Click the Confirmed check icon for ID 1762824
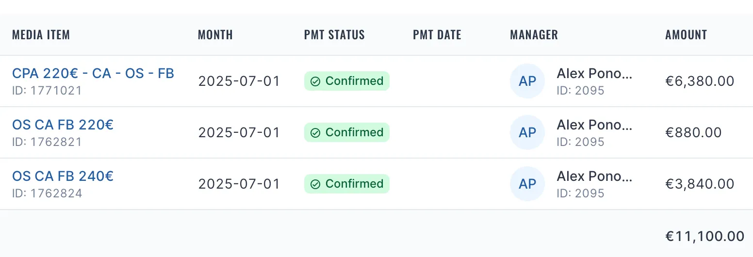This screenshot has width=753, height=257. 315,184
